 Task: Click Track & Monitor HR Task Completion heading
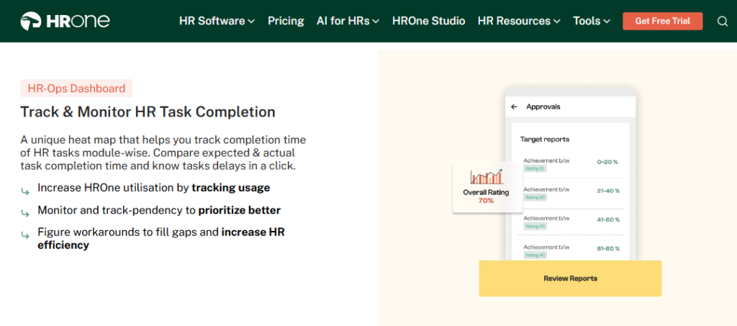click(x=148, y=112)
